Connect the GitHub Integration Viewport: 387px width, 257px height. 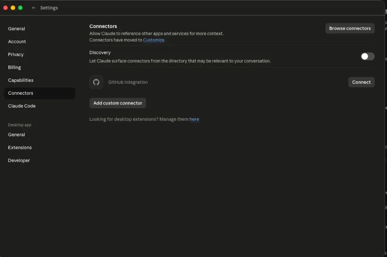(x=361, y=82)
